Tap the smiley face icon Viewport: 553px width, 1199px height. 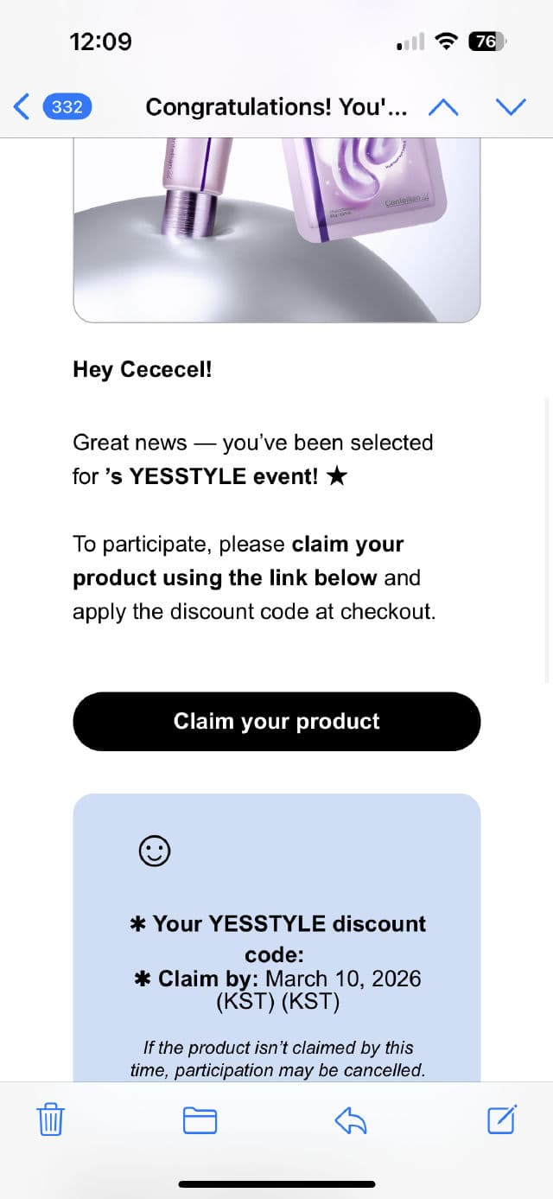155,851
